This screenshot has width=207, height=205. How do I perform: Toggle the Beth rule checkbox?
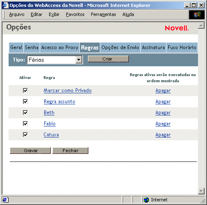(25, 113)
